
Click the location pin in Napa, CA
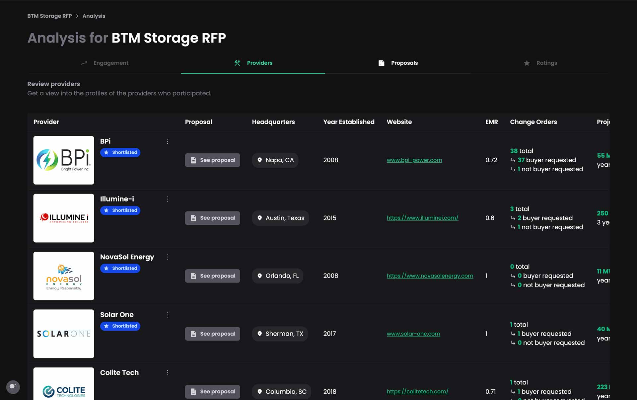[x=260, y=160]
